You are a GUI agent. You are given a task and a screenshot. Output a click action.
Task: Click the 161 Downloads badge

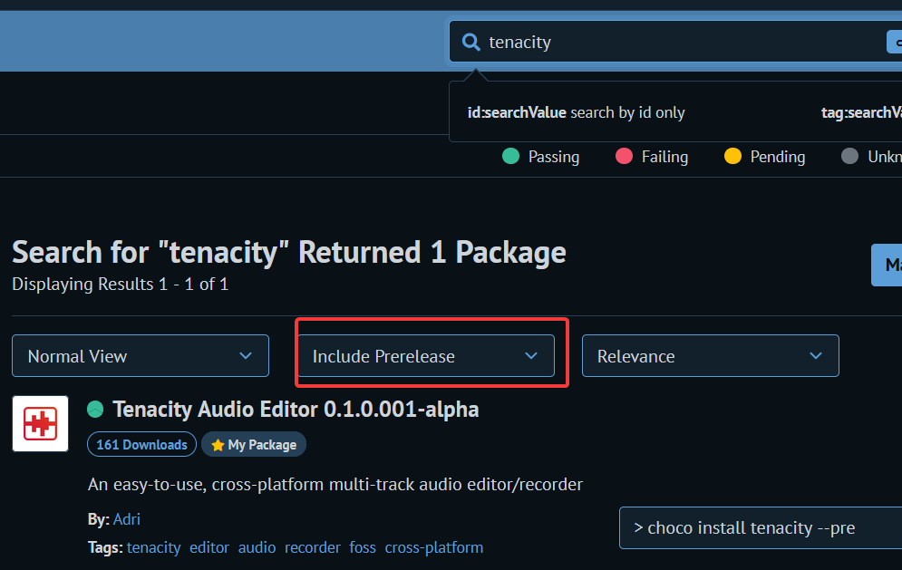pyautogui.click(x=141, y=444)
